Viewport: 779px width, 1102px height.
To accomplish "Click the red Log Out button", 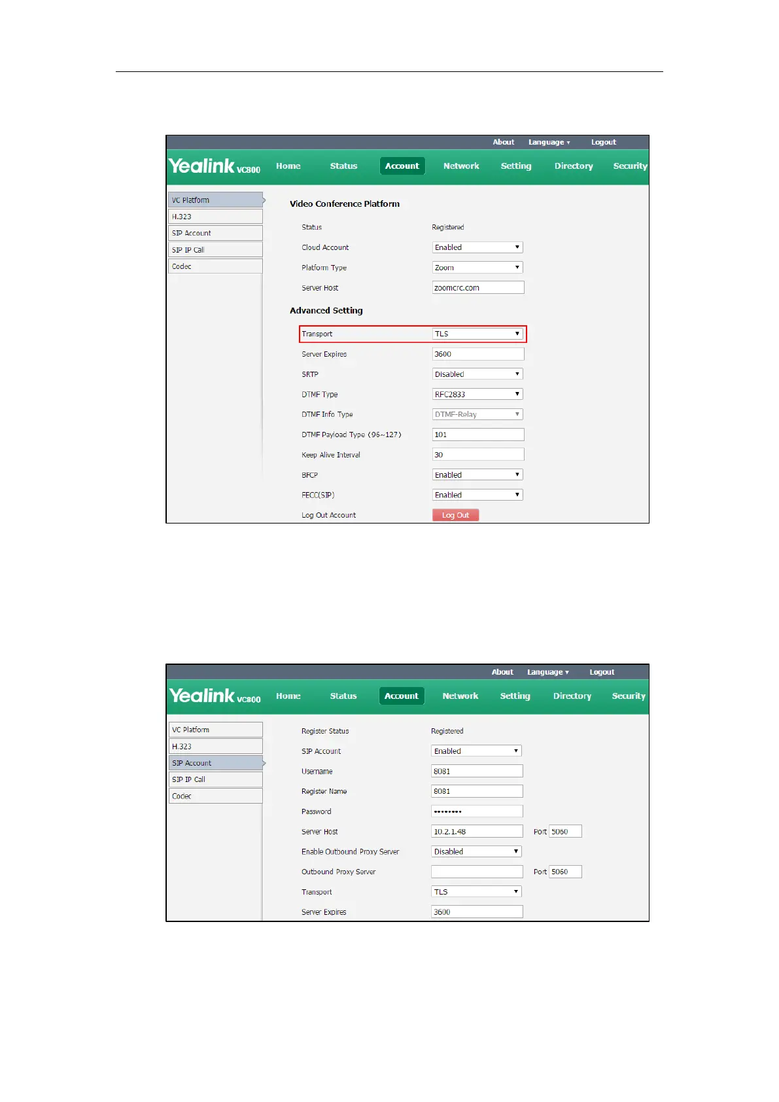I will tap(456, 515).
